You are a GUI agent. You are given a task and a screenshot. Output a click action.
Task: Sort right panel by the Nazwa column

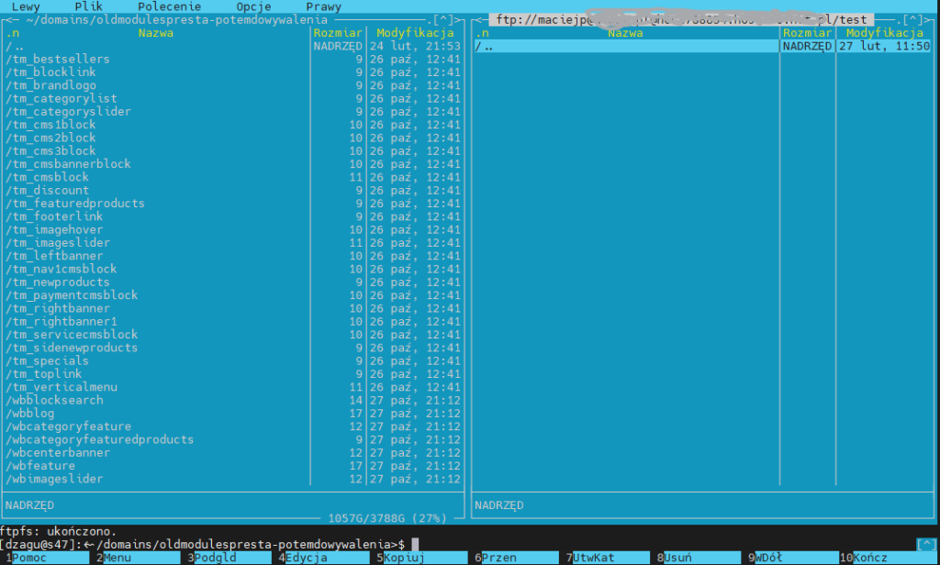point(625,33)
